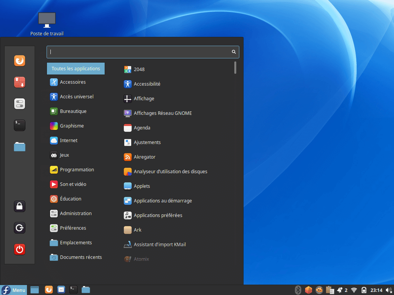Launch the software manager from menu favorites

click(x=20, y=82)
